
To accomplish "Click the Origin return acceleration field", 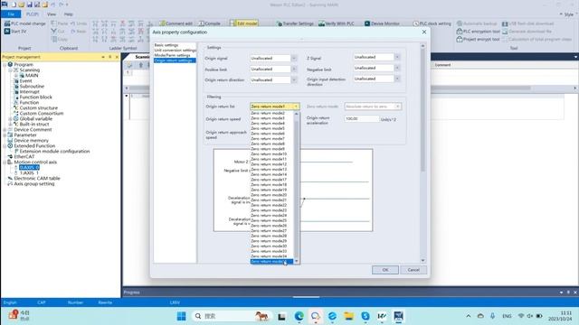I will [362, 119].
